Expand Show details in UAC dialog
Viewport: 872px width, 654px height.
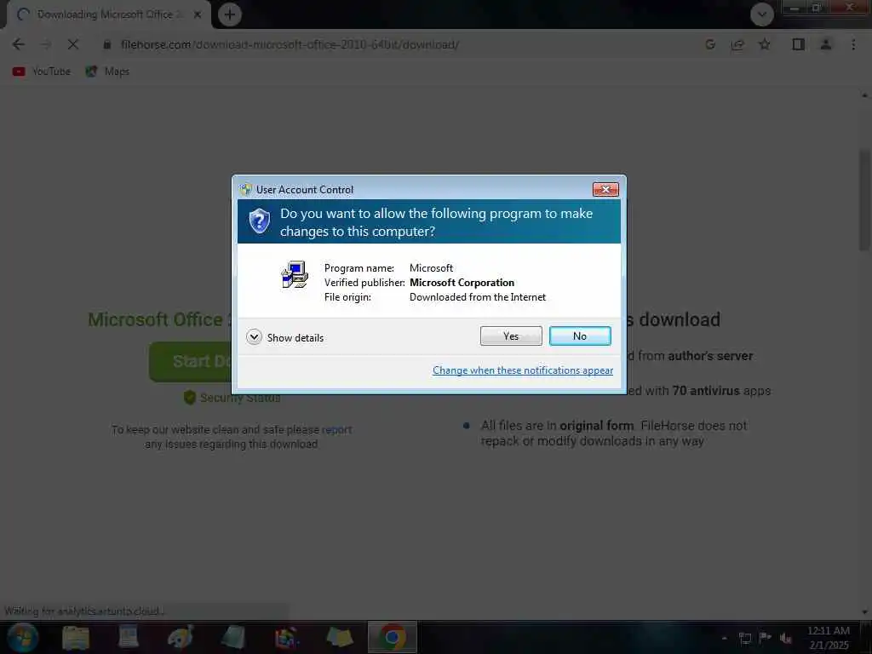284,337
